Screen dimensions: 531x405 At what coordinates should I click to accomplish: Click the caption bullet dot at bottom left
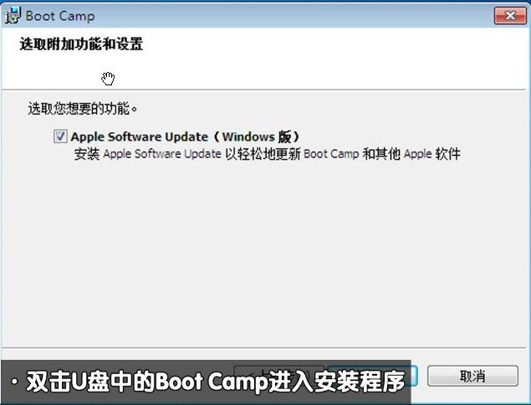coord(14,382)
